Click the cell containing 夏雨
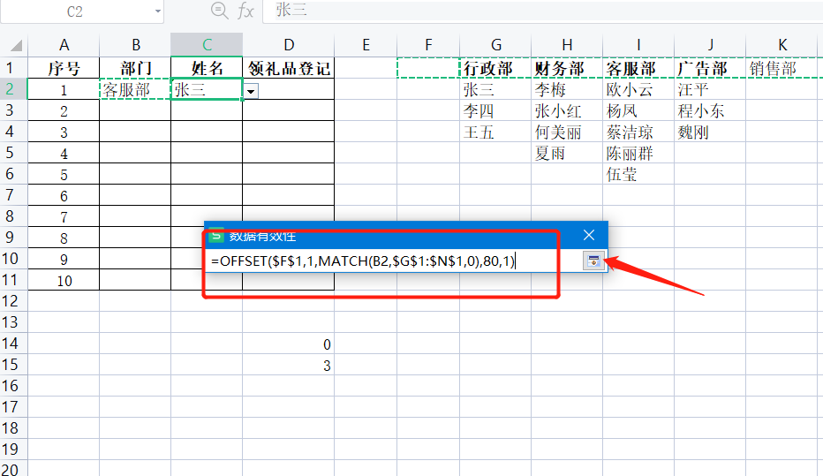This screenshot has height=476, width=823. click(567, 154)
